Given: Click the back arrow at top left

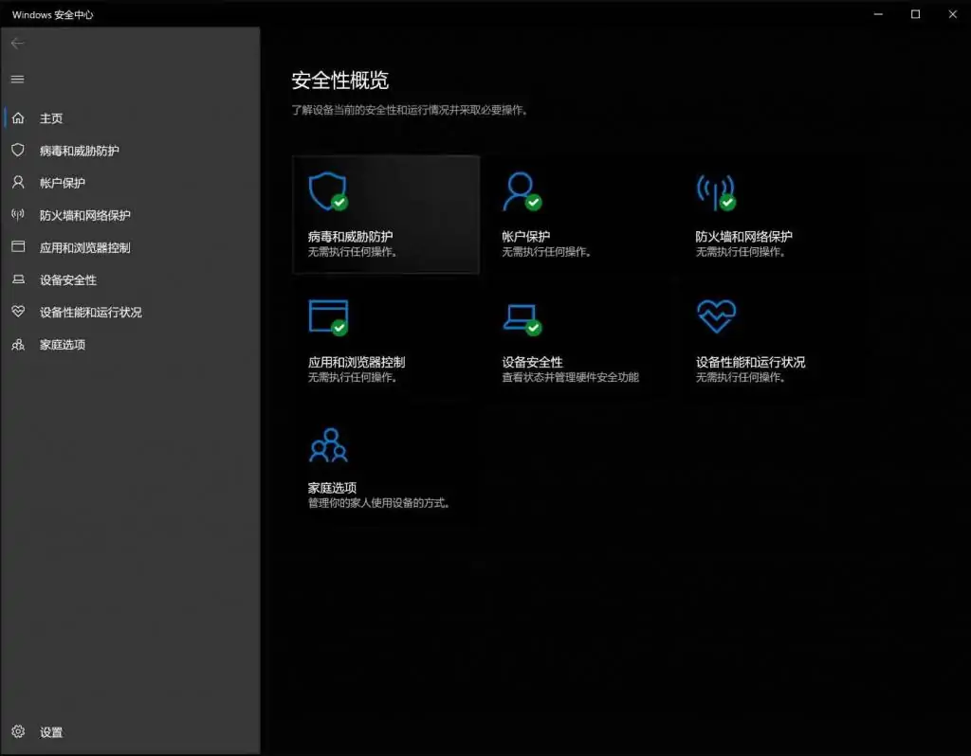Looking at the screenshot, I should [17, 43].
